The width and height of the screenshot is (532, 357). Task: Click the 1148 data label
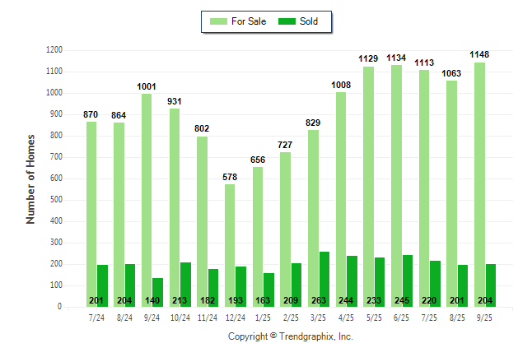point(479,54)
